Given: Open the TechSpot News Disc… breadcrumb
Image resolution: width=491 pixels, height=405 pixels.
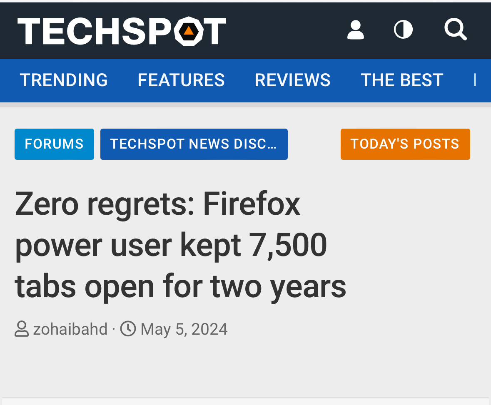Looking at the screenshot, I should pos(194,144).
